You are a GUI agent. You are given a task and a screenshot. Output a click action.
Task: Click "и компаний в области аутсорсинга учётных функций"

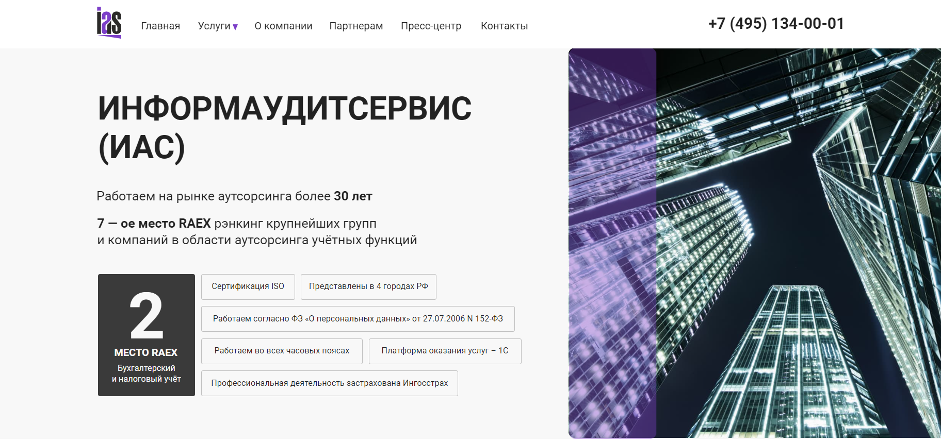(x=257, y=240)
